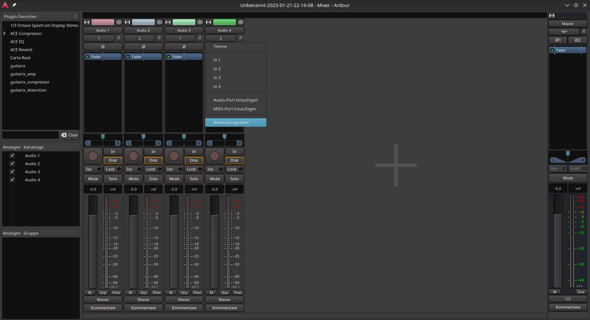Click the Audio 3 name button
The width and height of the screenshot is (590, 320).
point(184,30)
